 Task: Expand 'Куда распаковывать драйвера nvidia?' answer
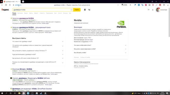click(38, 54)
